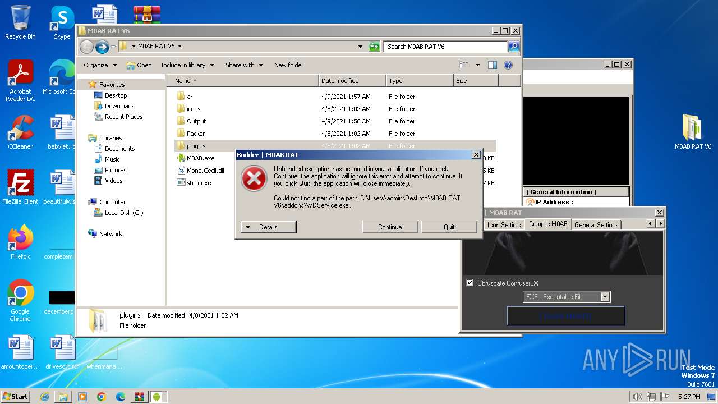Select Local Disk (C:) in navigation pane

coord(123,213)
